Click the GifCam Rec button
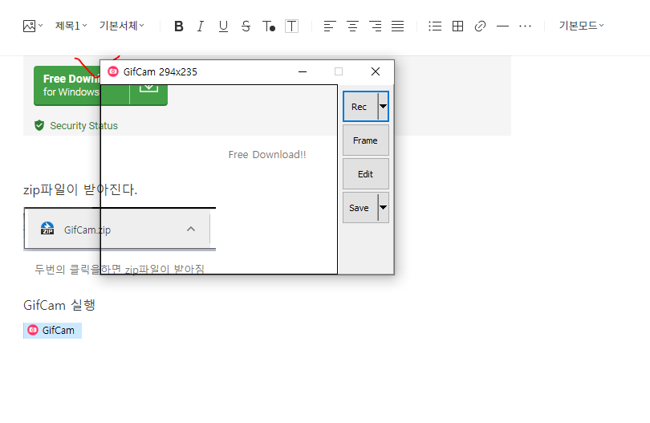650x423 pixels. tap(360, 107)
